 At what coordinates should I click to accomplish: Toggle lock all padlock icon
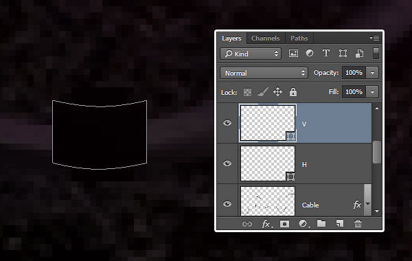point(293,92)
